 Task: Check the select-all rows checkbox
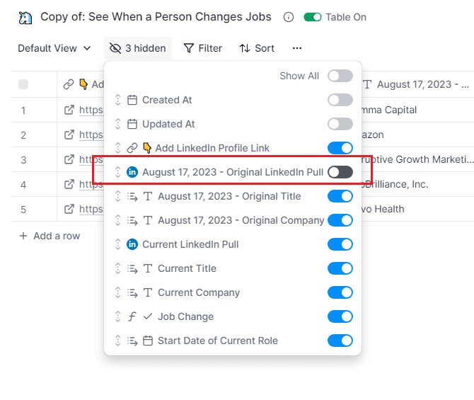[x=23, y=84]
